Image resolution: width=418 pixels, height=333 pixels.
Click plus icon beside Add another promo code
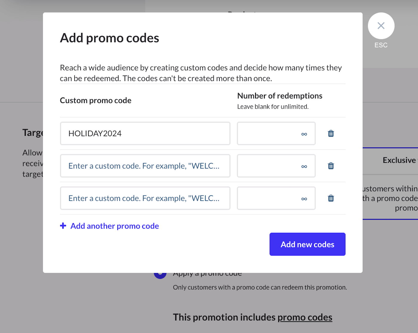point(63,226)
